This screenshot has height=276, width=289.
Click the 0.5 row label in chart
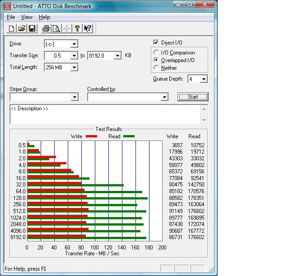tap(22, 145)
